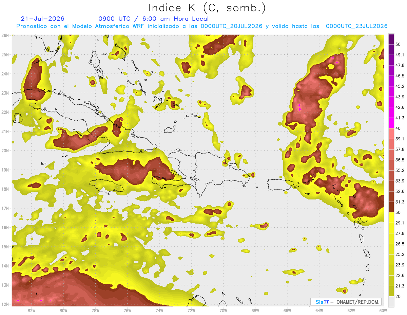Image resolution: width=407 pixels, height=315 pixels.
Task: Click the colorbar value "43.9"
Action: [x=400, y=97]
